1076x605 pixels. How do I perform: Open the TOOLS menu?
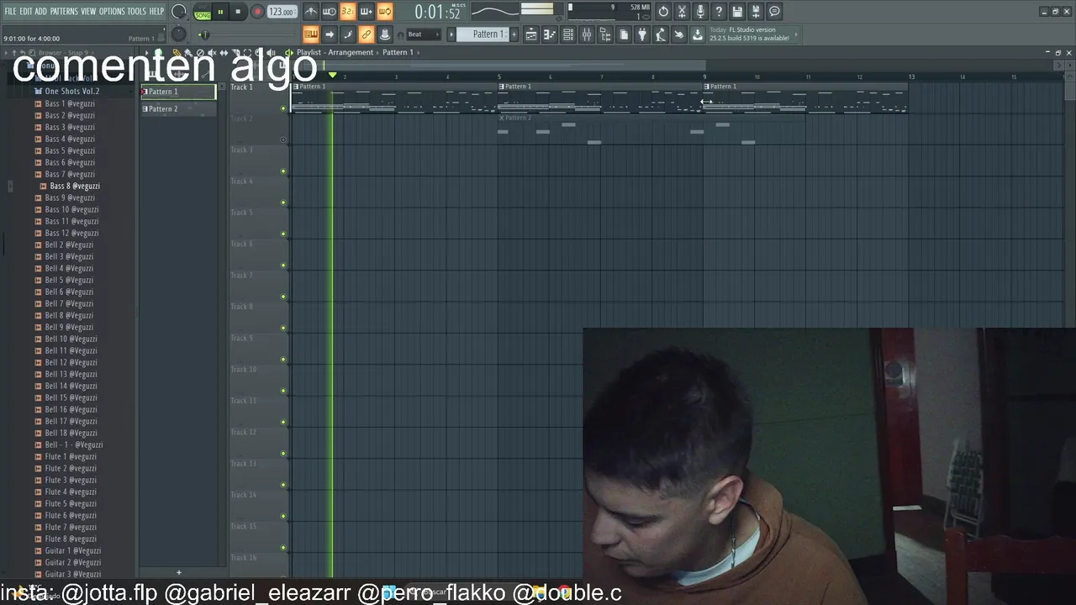(x=136, y=12)
